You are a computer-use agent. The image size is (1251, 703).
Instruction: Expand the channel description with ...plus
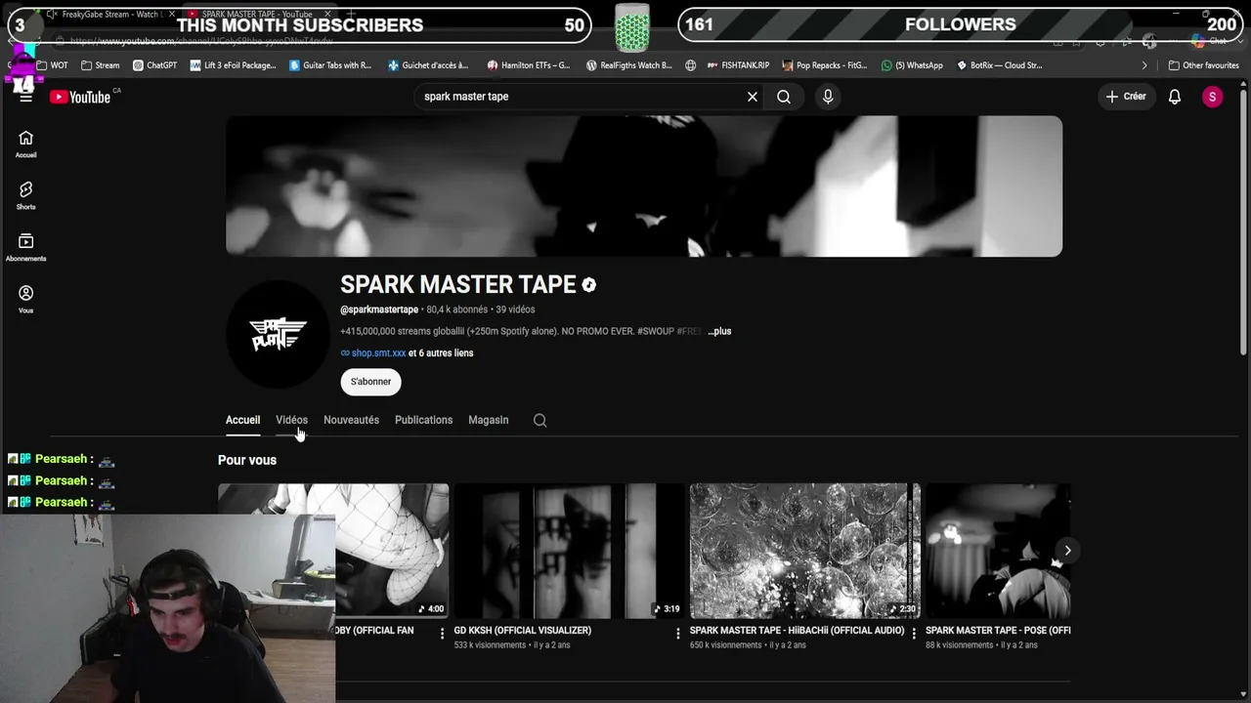pos(719,331)
